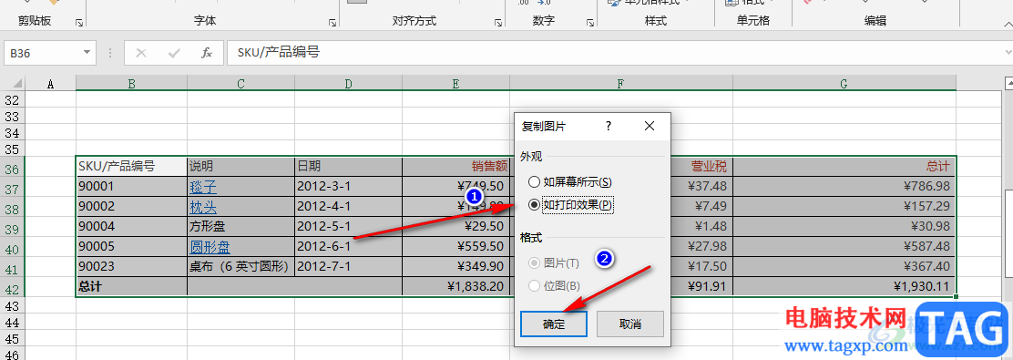Click the 说明 header cell
1013x360 pixels.
click(241, 166)
